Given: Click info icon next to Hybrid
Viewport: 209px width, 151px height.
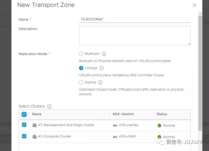Looking at the screenshot, I should click(x=100, y=82).
